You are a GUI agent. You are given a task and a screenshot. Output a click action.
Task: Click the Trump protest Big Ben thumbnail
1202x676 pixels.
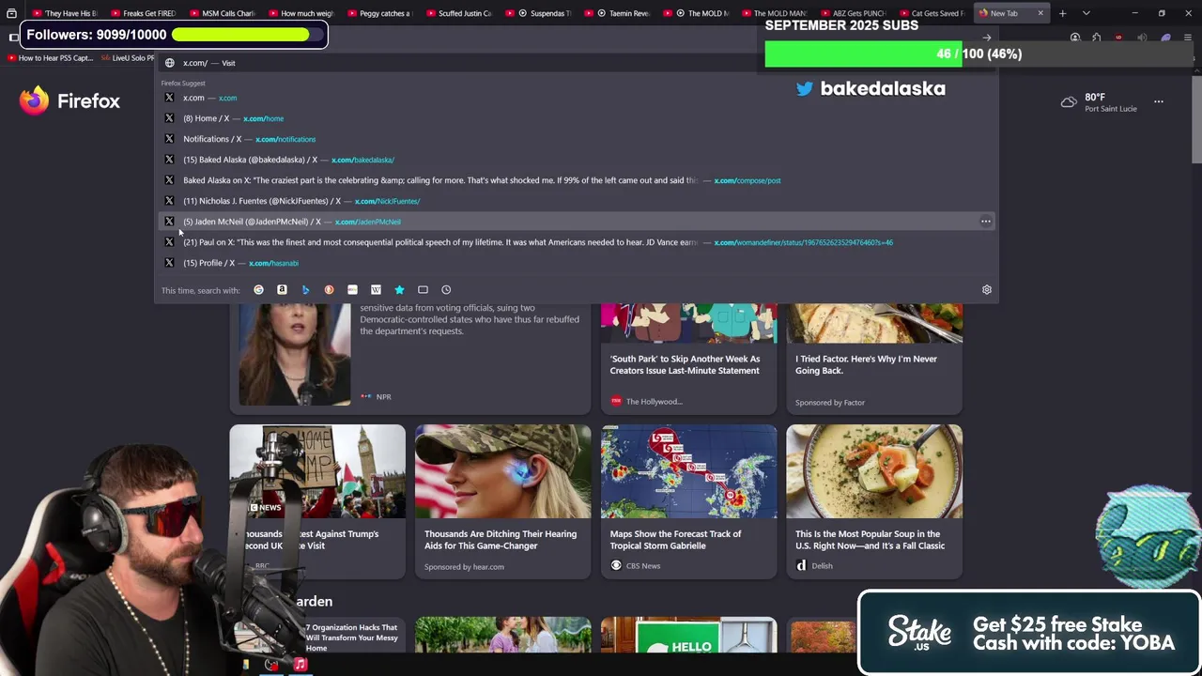point(317,471)
